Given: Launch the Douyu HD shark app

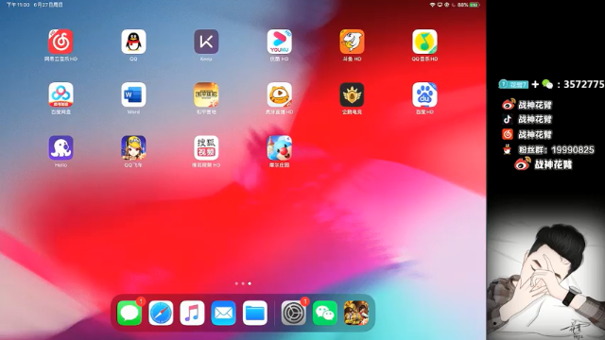Looking at the screenshot, I should pos(352,42).
